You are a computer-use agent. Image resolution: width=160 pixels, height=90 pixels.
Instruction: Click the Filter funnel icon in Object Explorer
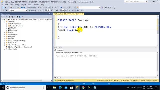[17, 17]
